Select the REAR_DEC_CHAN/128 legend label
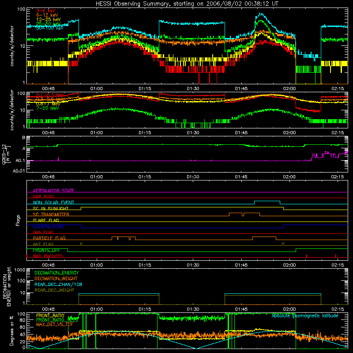Viewport: 353px width, 353px height. [58, 284]
